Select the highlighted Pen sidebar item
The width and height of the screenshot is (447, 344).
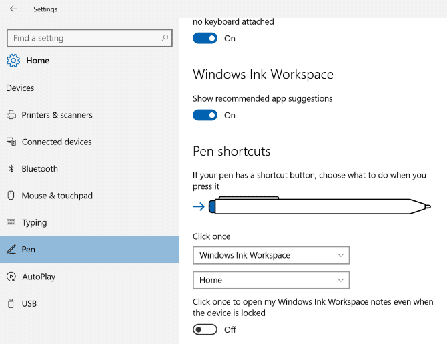(x=89, y=249)
